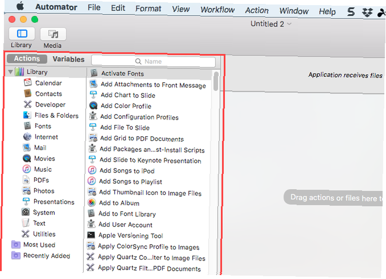This screenshot has height=279, width=386.
Task: Collapse the Library disclosure triangle
Action: tap(10, 72)
